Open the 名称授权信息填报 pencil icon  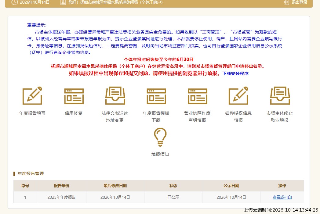238,96
